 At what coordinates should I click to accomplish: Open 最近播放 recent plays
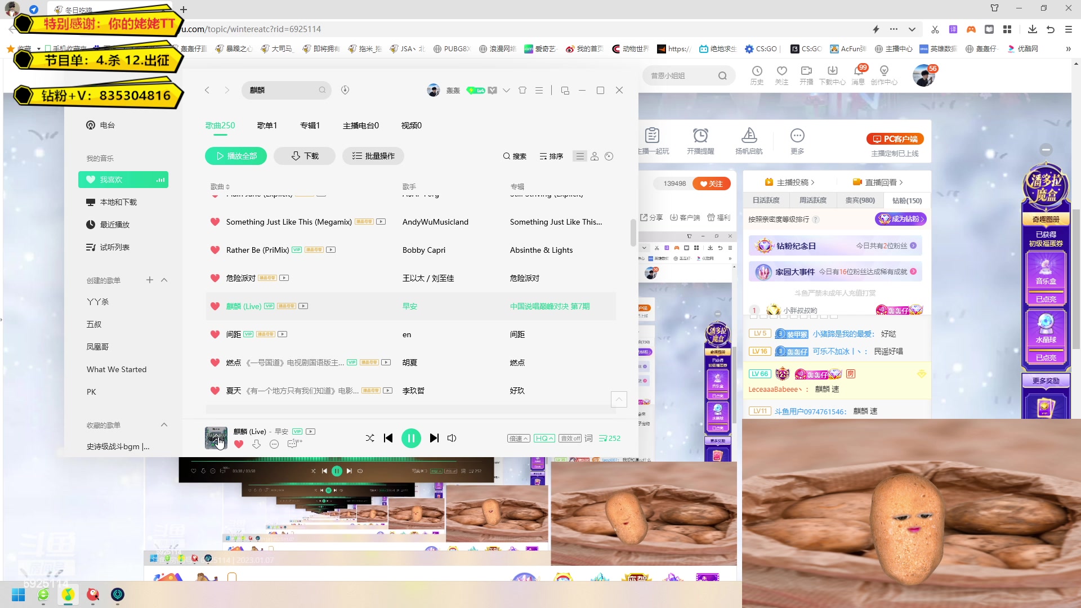coord(108,225)
